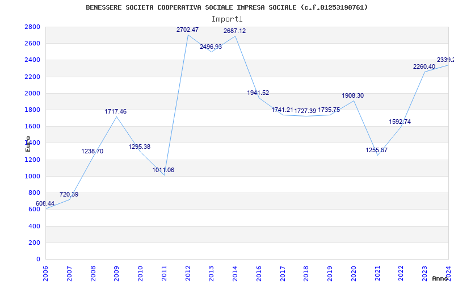The height and width of the screenshot is (284, 454).
Task: Click the y-axis tick label 800
Action: point(35,193)
